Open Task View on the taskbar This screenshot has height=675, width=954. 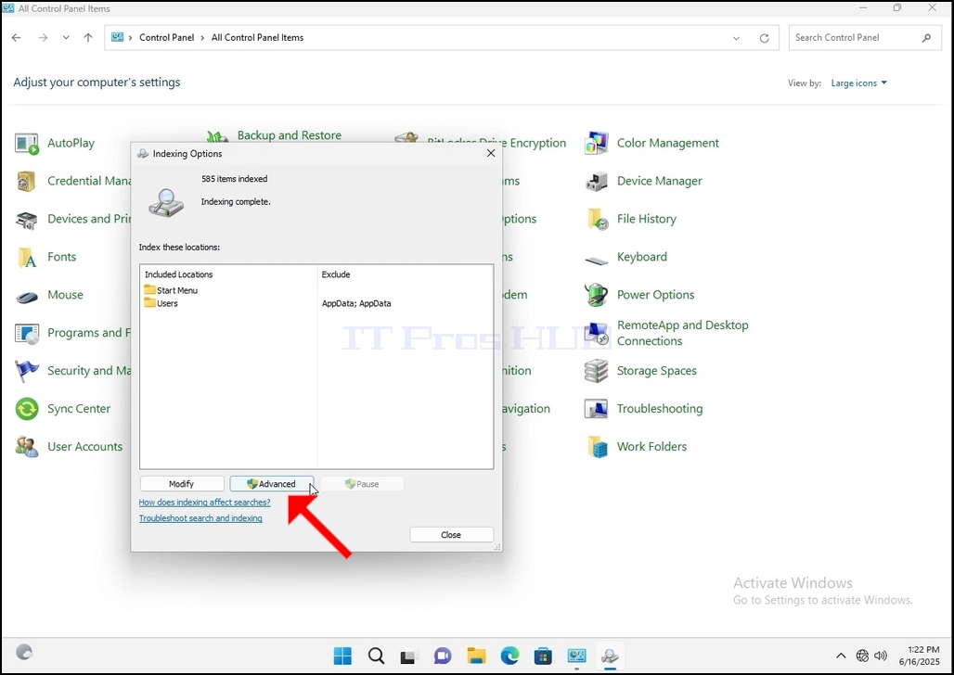[408, 656]
